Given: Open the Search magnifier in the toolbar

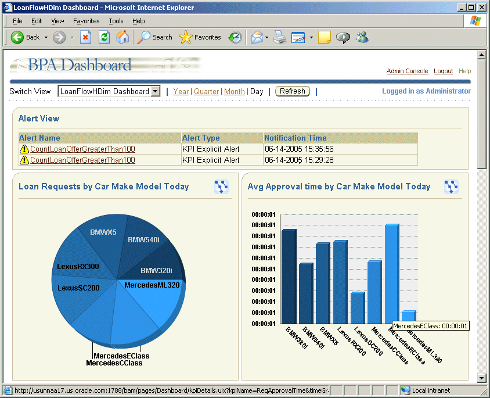Looking at the screenshot, I should (143, 37).
